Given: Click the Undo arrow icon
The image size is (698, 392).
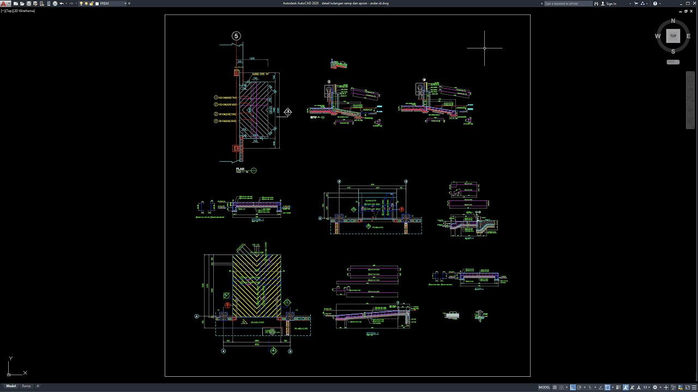Looking at the screenshot, I should pos(61,3).
